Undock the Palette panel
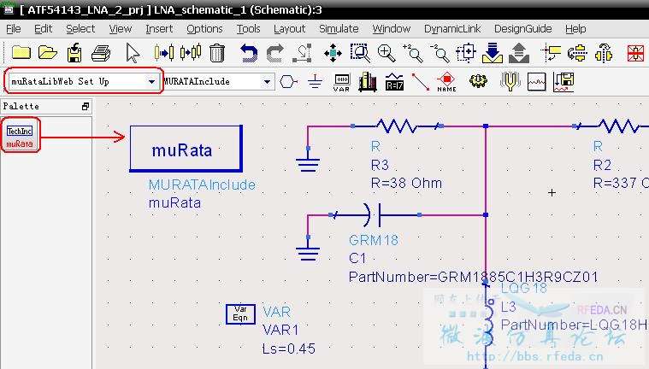 (86, 106)
